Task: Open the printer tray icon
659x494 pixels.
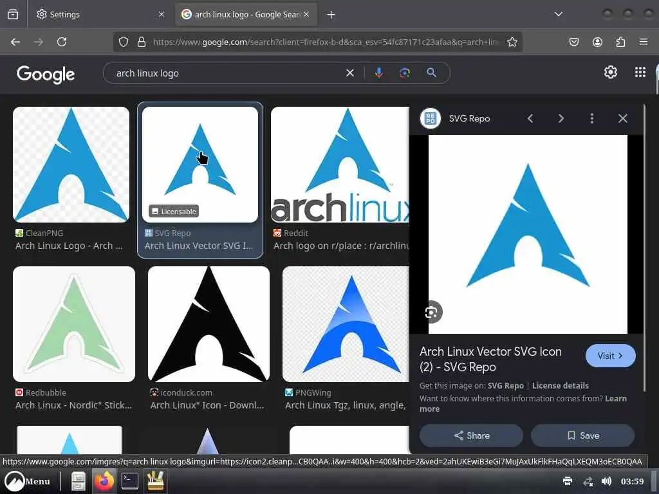Action: (x=568, y=481)
